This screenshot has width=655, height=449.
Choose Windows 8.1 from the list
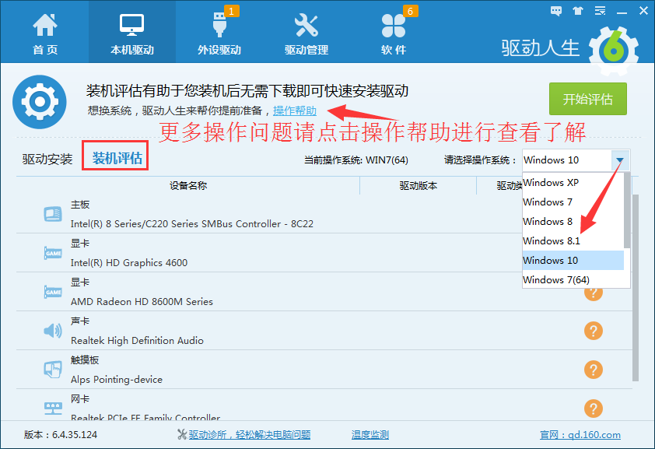(x=573, y=241)
